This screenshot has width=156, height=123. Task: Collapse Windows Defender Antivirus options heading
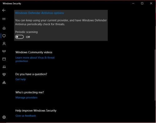39,13
